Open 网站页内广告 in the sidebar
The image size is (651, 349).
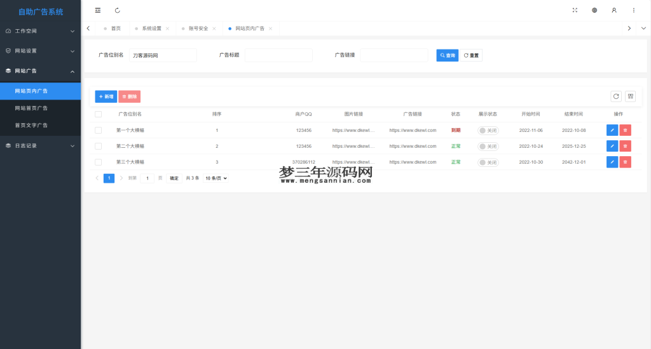pos(40,91)
